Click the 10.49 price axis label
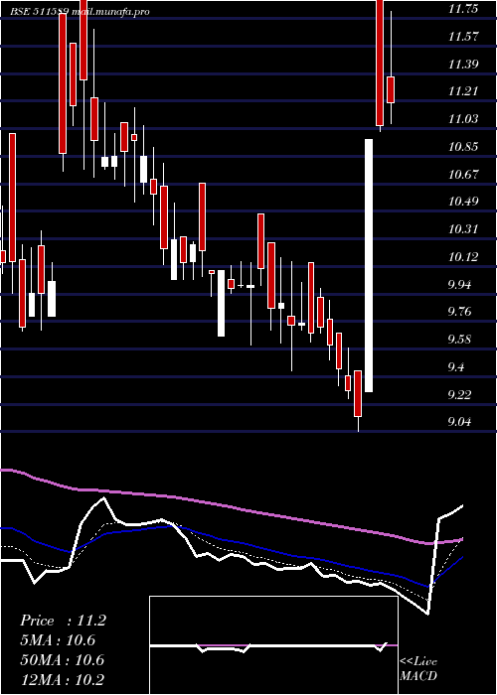The image size is (497, 695). (x=463, y=202)
